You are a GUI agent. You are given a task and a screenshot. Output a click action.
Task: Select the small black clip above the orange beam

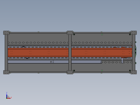[23, 47]
